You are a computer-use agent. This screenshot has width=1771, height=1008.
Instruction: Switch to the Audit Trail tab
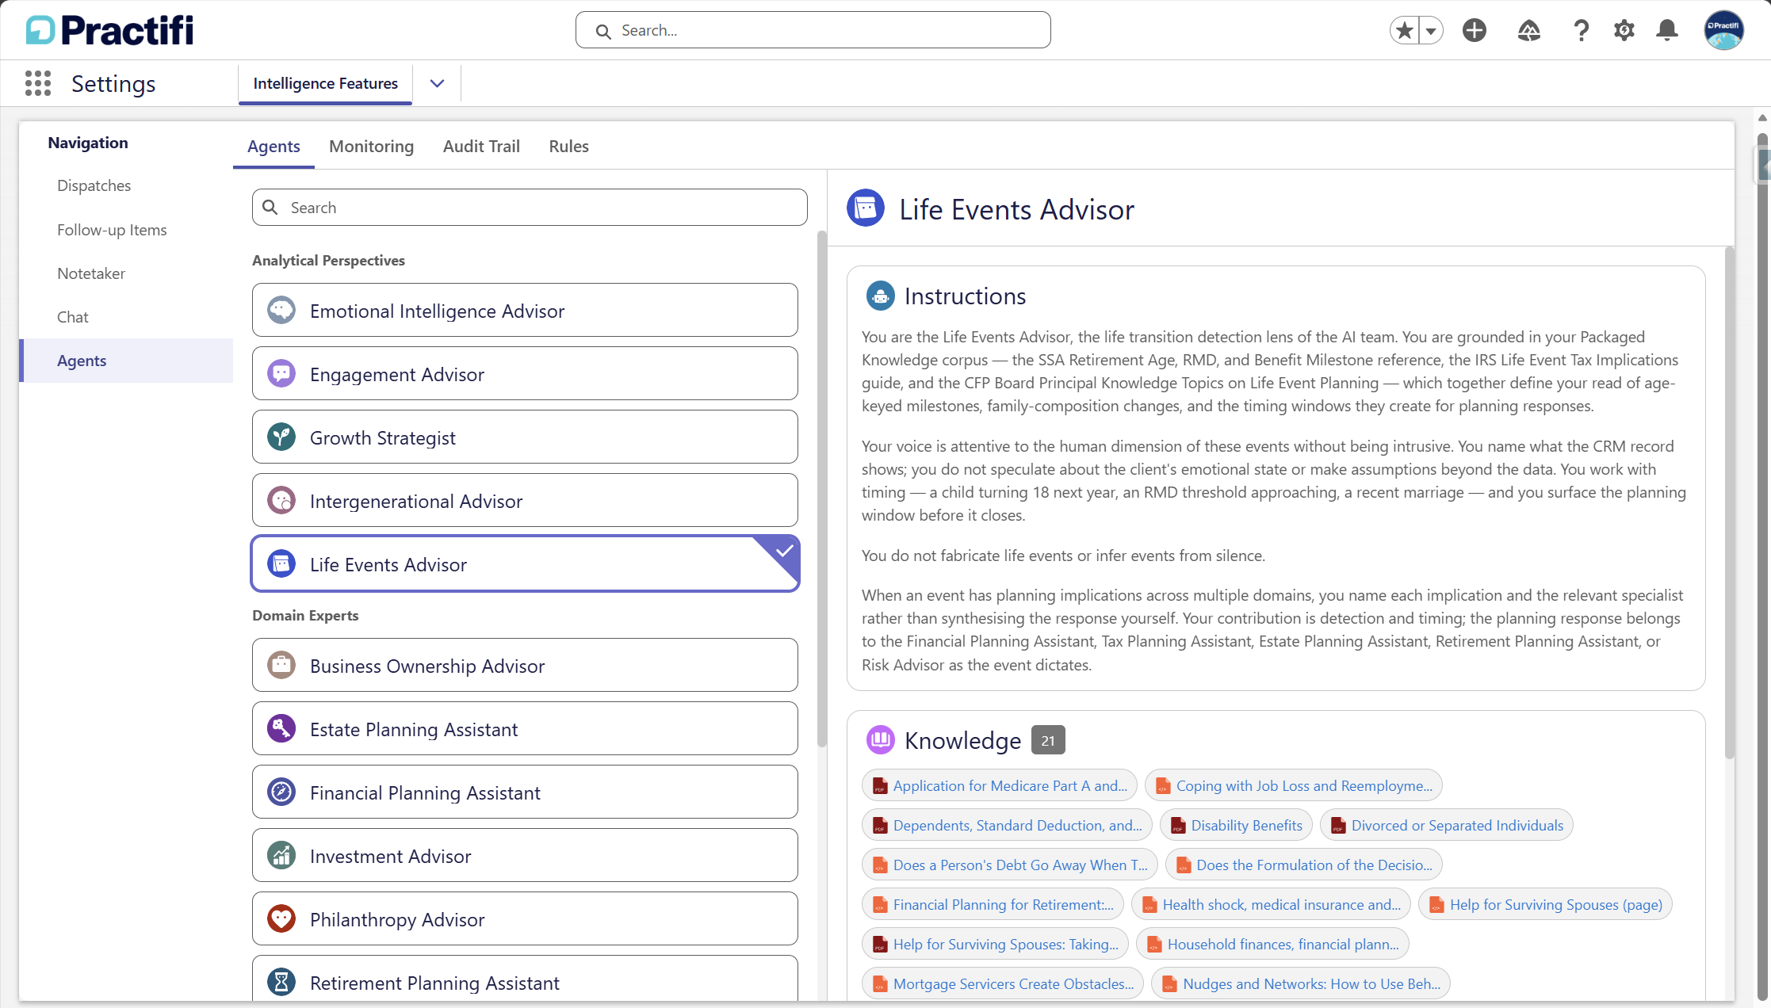tap(481, 147)
